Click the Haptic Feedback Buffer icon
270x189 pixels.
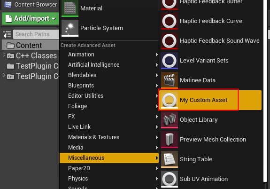click(170, 5)
